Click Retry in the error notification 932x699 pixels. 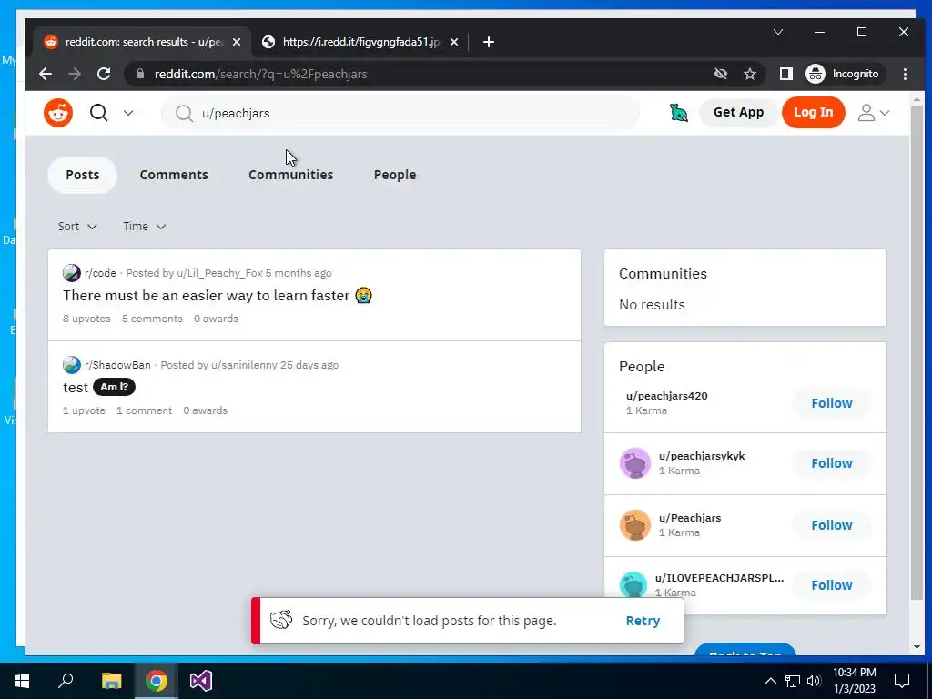pyautogui.click(x=643, y=621)
